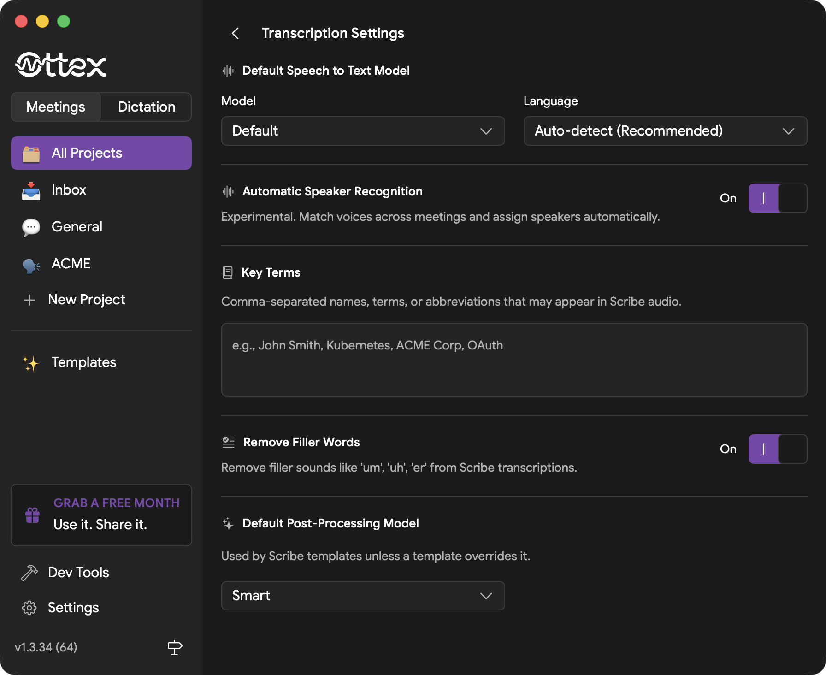The image size is (826, 675).
Task: Click the Settings gear icon
Action: 29,608
